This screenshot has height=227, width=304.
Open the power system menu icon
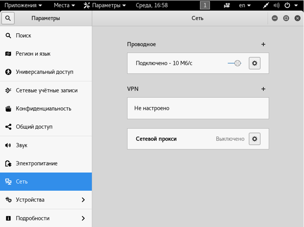(x=287, y=5)
